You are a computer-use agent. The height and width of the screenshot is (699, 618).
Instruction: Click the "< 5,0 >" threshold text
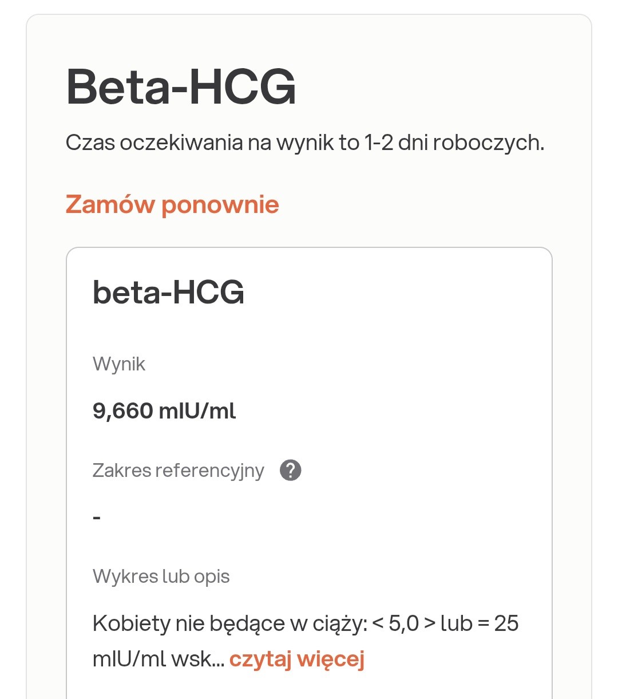(x=404, y=623)
